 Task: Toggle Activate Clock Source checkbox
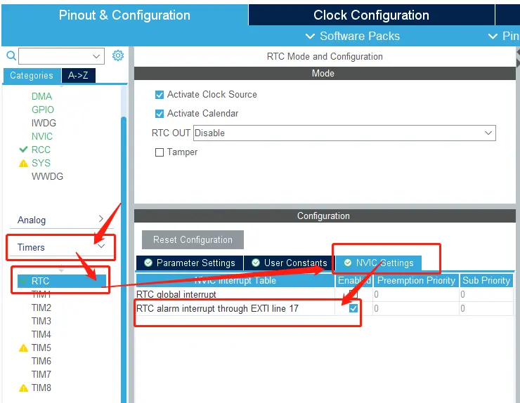click(x=160, y=95)
